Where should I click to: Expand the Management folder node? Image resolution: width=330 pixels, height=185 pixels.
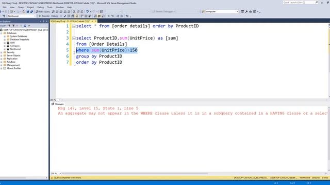pyautogui.click(x=2, y=65)
